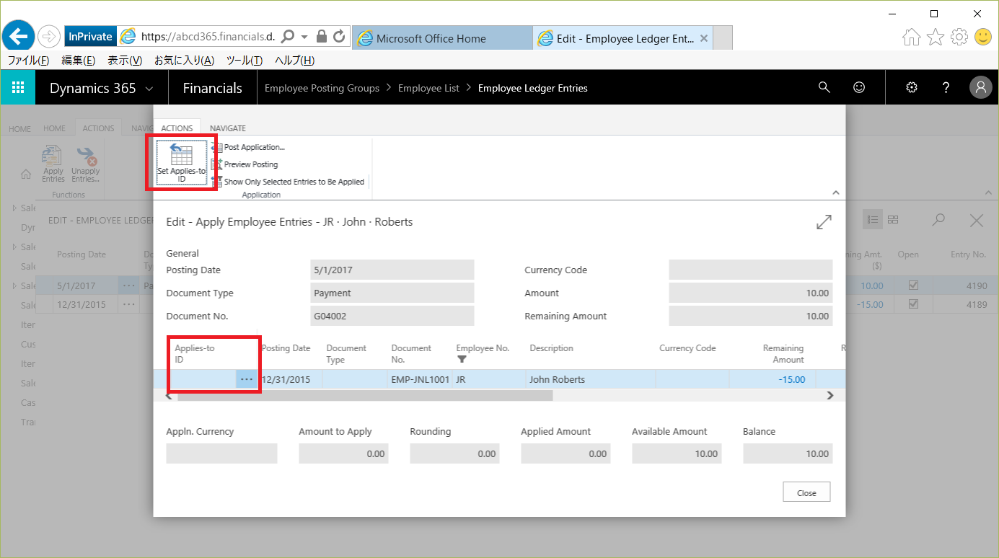The image size is (999, 558).
Task: Click the Employee No. column filter icon
Action: click(462, 359)
